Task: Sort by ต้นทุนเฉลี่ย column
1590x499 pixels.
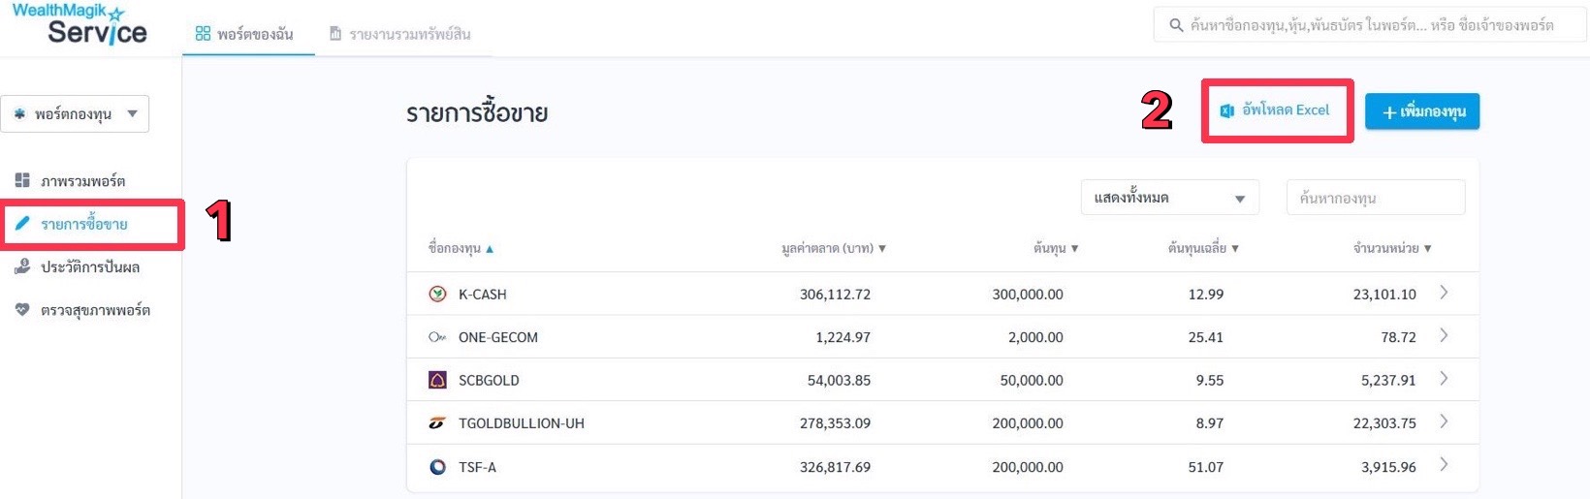Action: tap(1203, 249)
